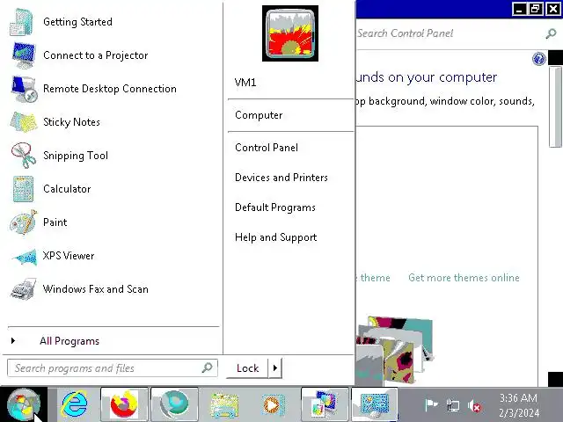This screenshot has width=563, height=422.
Task: Click the Action Center flag tray icon
Action: (x=431, y=405)
